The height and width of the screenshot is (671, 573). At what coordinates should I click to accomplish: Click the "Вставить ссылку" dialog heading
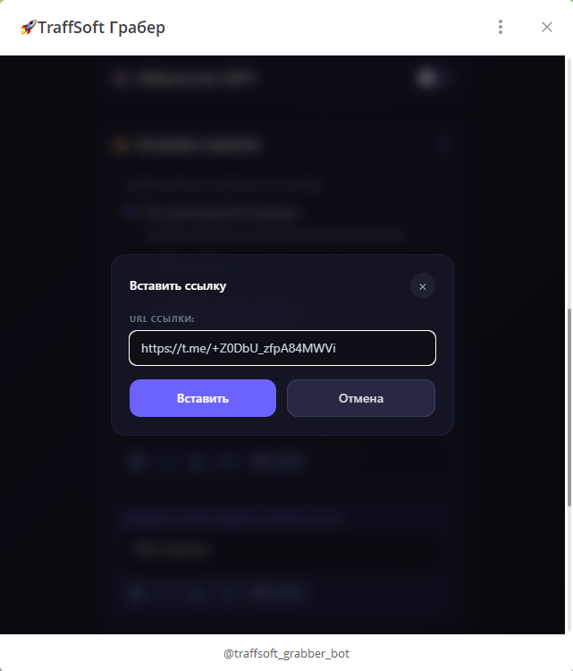pyautogui.click(x=178, y=286)
